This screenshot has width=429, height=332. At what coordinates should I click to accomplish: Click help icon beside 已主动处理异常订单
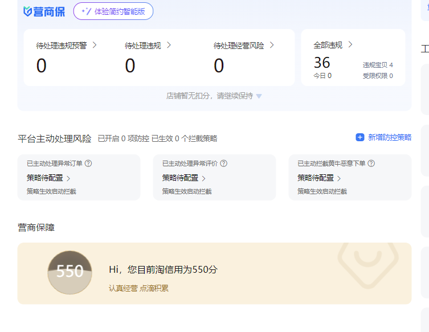pyautogui.click(x=88, y=163)
